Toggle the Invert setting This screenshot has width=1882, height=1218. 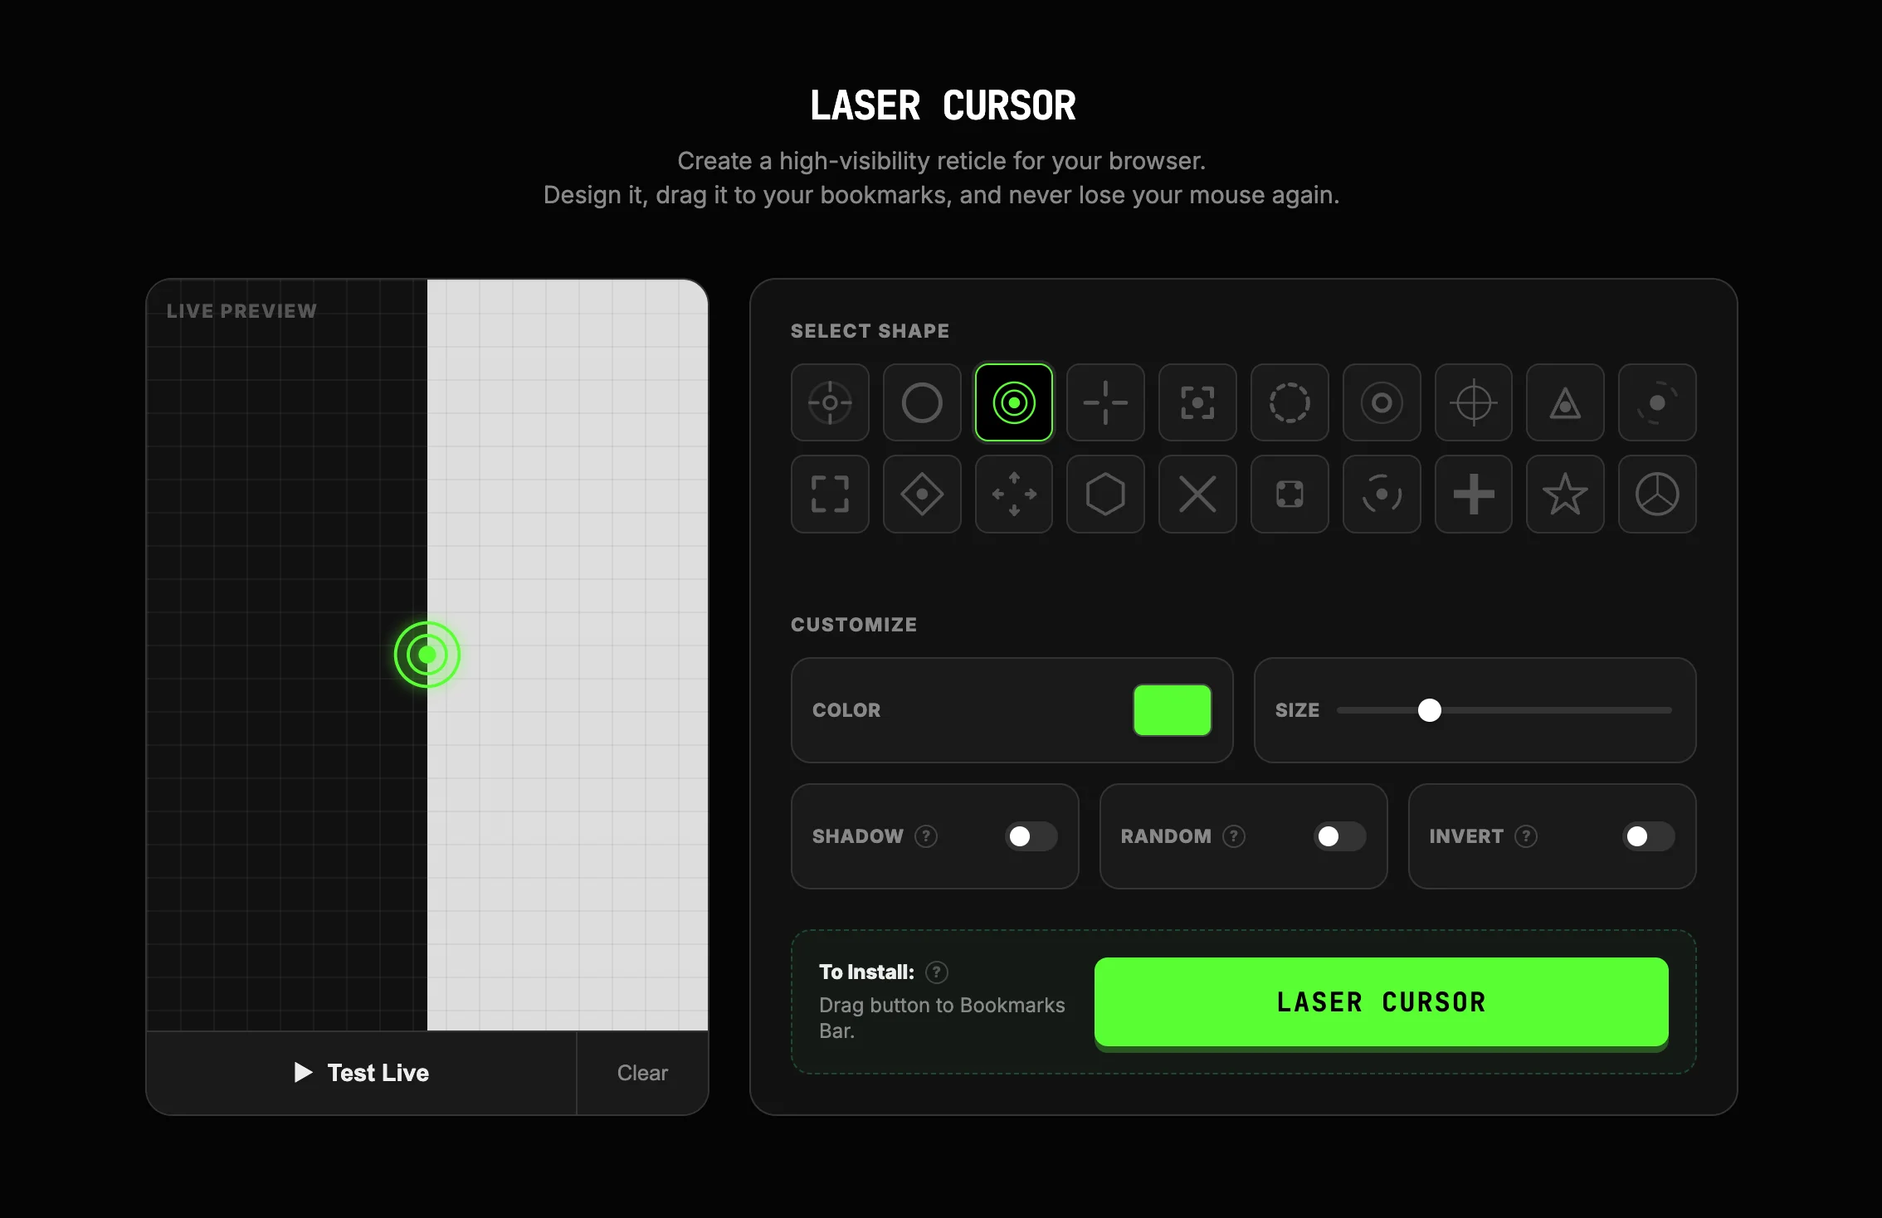1647,836
